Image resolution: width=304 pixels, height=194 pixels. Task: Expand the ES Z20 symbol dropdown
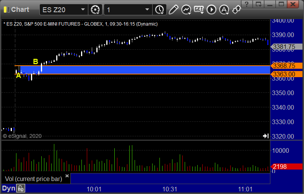pos(83,10)
